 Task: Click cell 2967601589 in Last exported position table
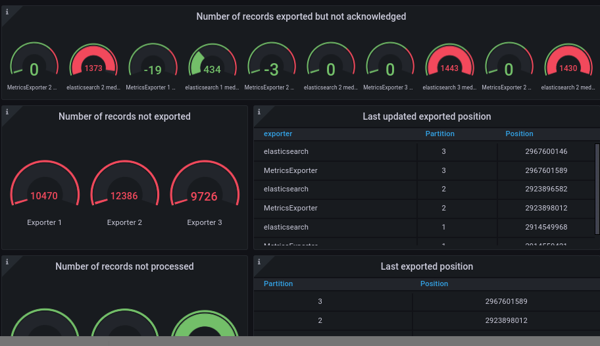pos(507,302)
